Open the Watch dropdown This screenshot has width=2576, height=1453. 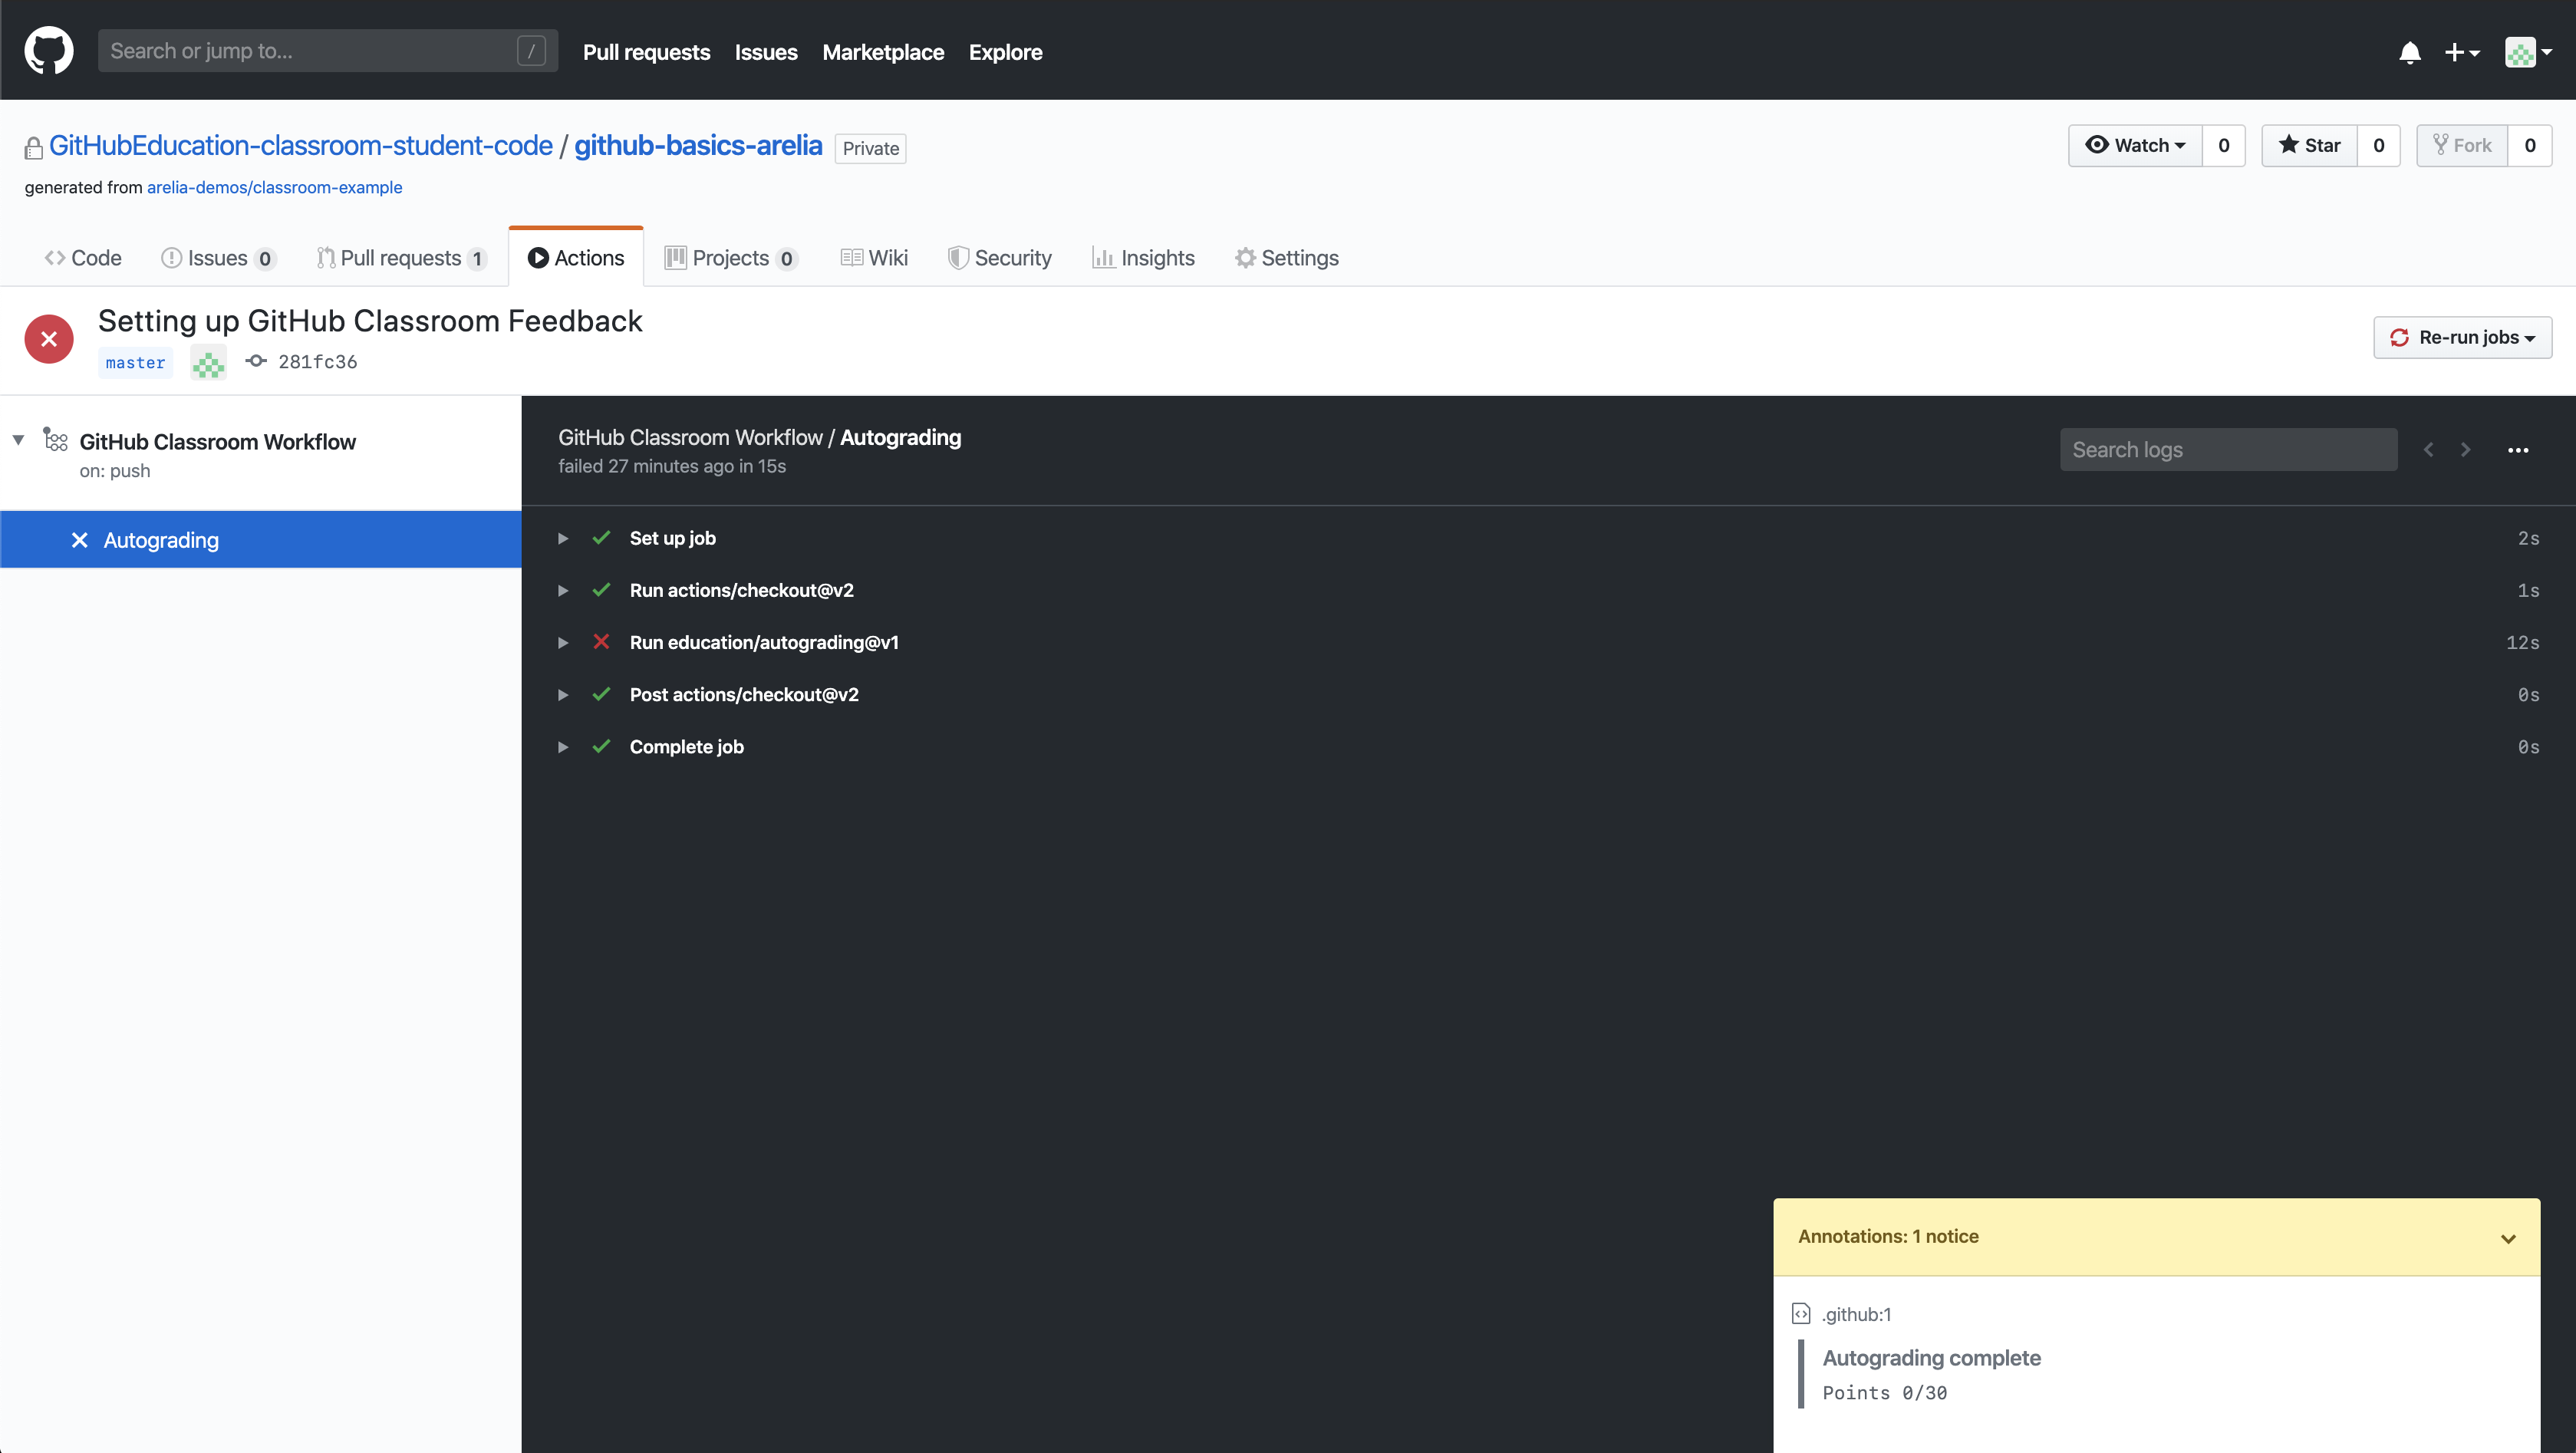[2135, 146]
